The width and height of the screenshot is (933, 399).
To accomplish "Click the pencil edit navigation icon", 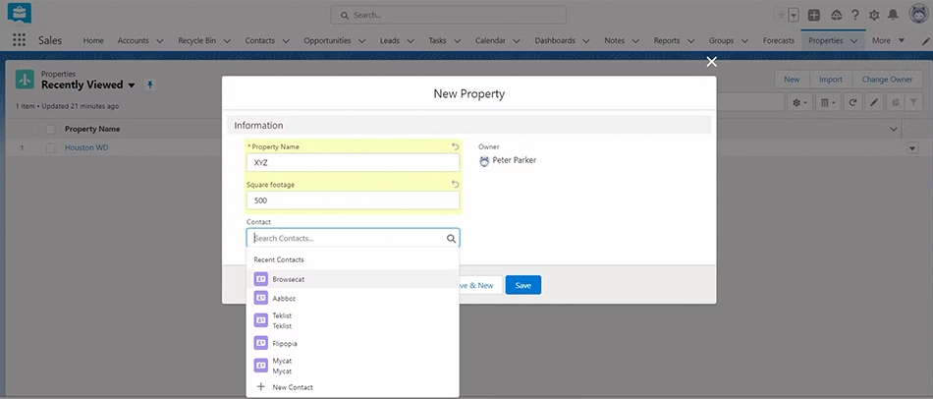I will (925, 40).
